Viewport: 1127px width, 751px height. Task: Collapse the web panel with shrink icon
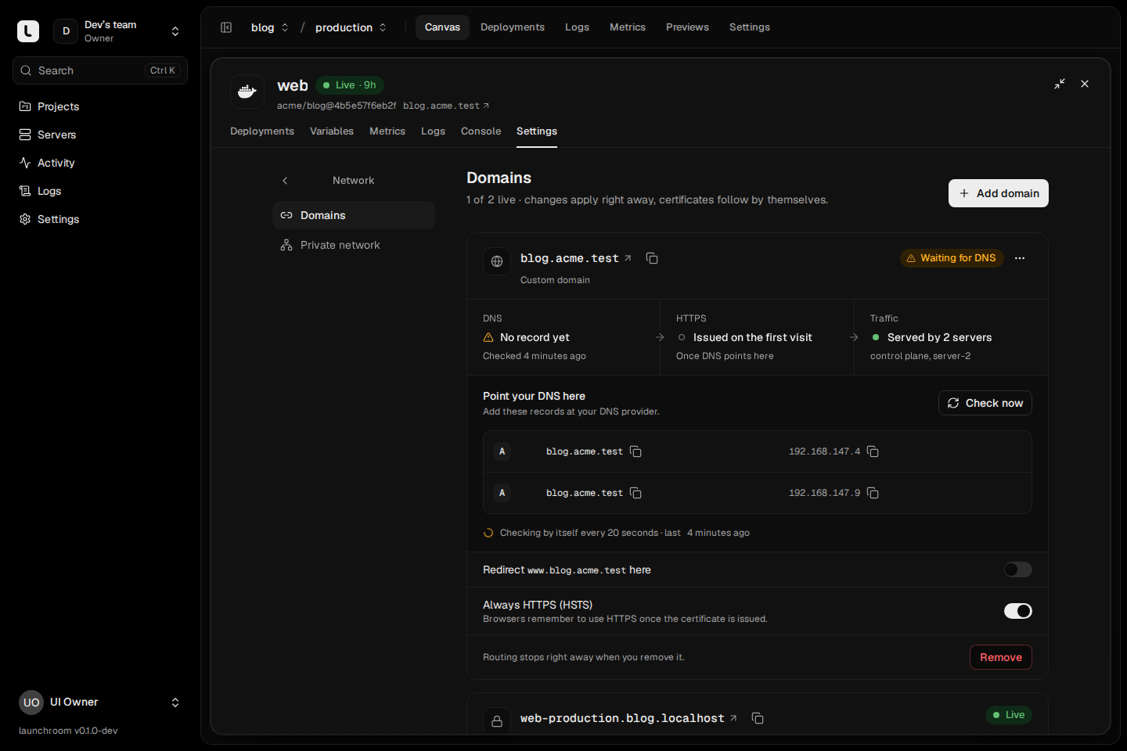[1060, 84]
